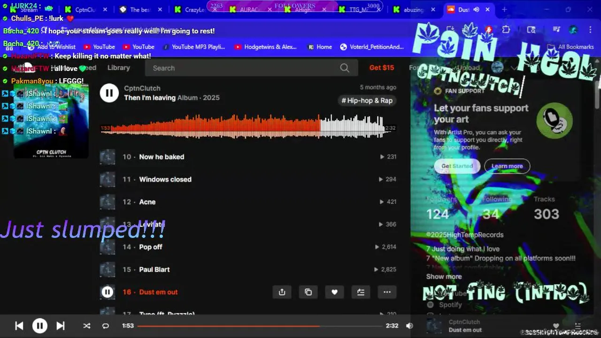Add Dust em out to next up
Image resolution: width=601 pixels, height=338 pixels.
(361, 292)
